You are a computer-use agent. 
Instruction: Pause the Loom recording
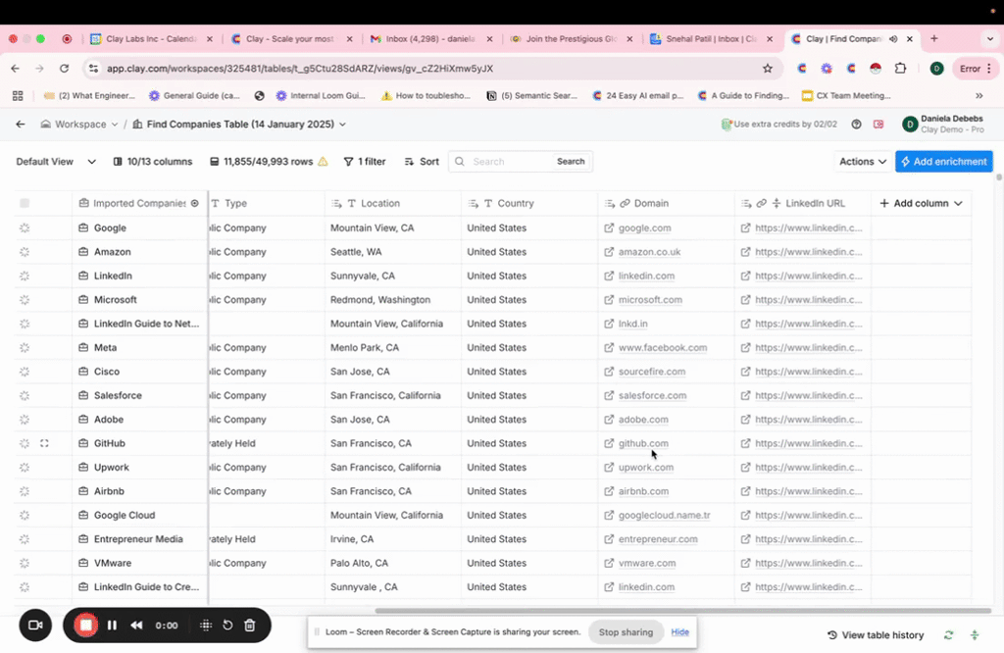pyautogui.click(x=112, y=625)
